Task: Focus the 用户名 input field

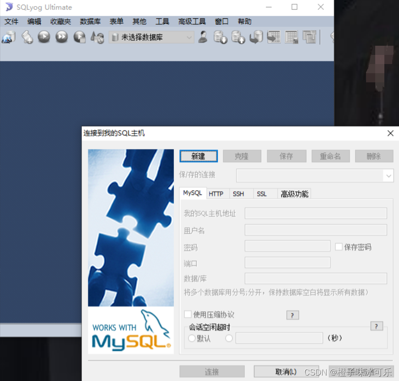Action: coord(316,230)
